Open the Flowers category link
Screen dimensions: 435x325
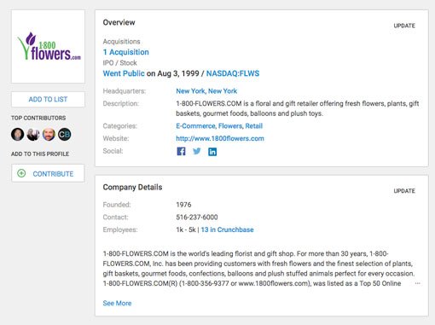point(230,125)
